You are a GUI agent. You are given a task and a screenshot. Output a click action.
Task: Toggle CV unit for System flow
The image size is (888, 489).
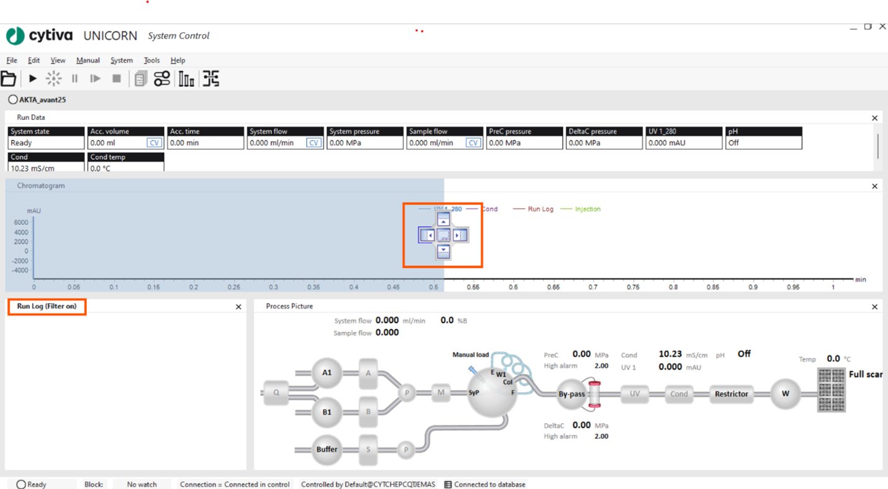(x=313, y=143)
